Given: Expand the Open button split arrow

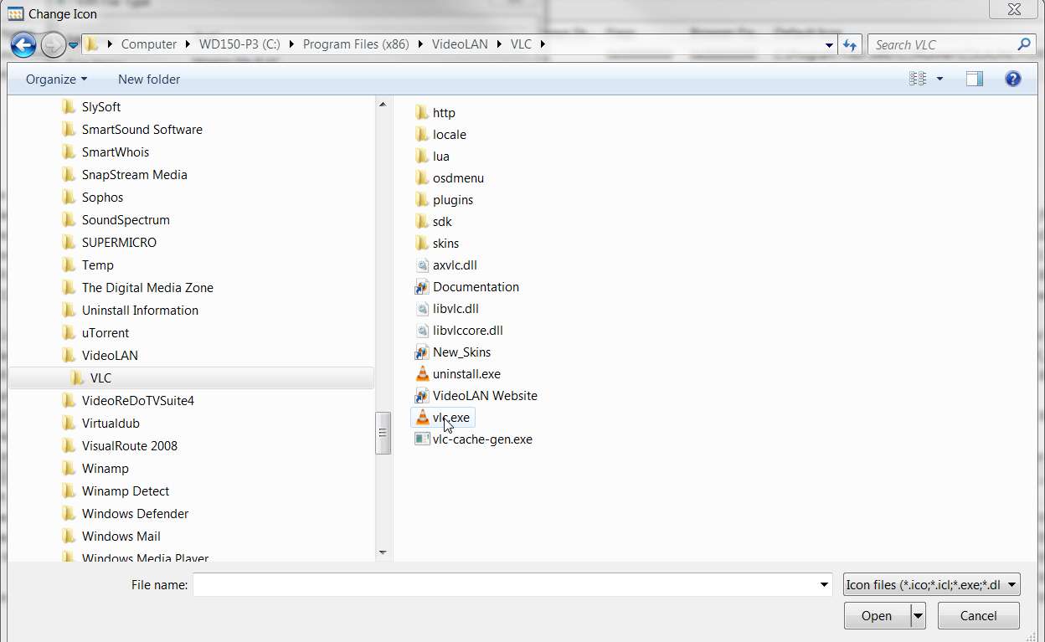Looking at the screenshot, I should click(x=919, y=616).
